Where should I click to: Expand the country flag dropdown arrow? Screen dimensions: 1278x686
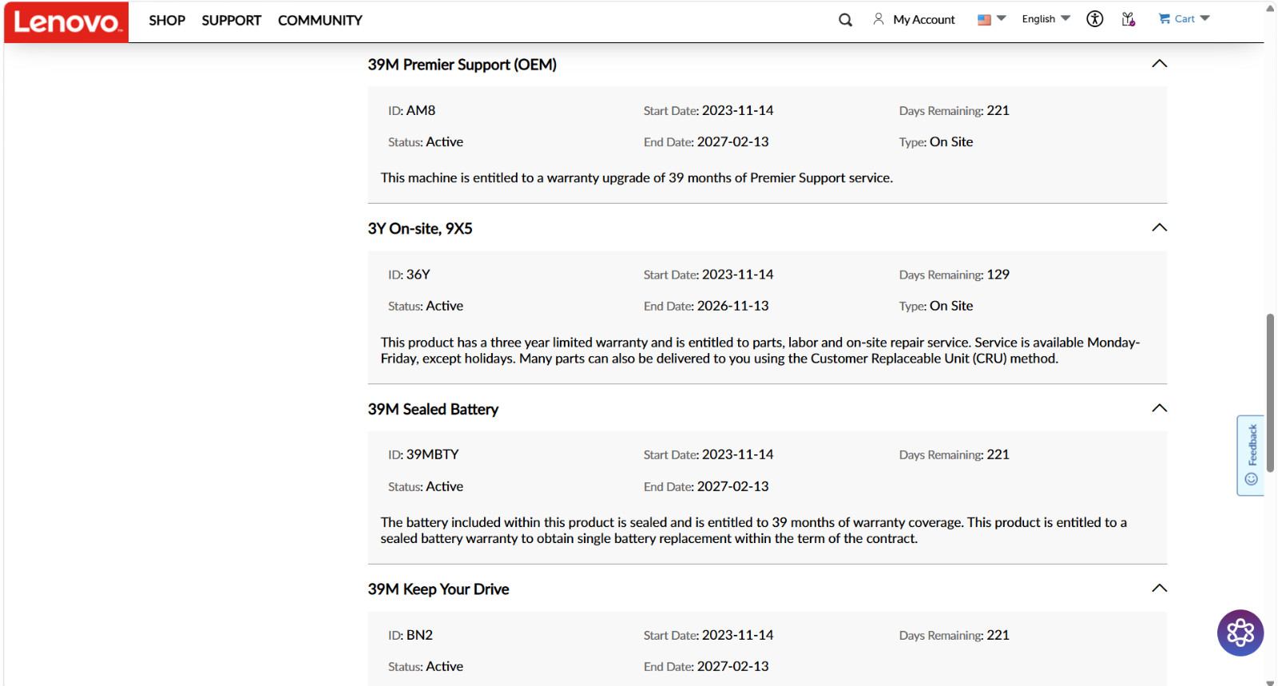point(1002,18)
